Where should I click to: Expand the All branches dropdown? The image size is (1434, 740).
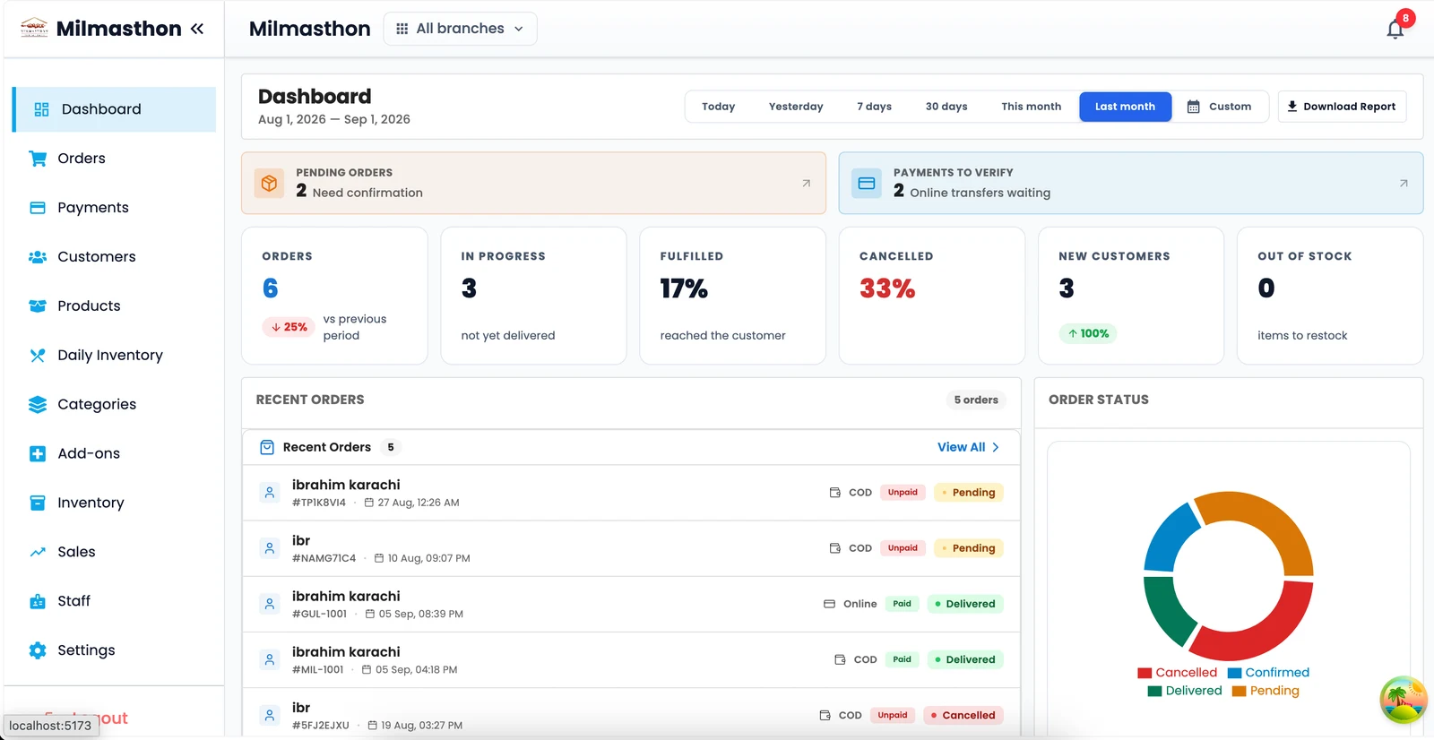[x=461, y=29]
